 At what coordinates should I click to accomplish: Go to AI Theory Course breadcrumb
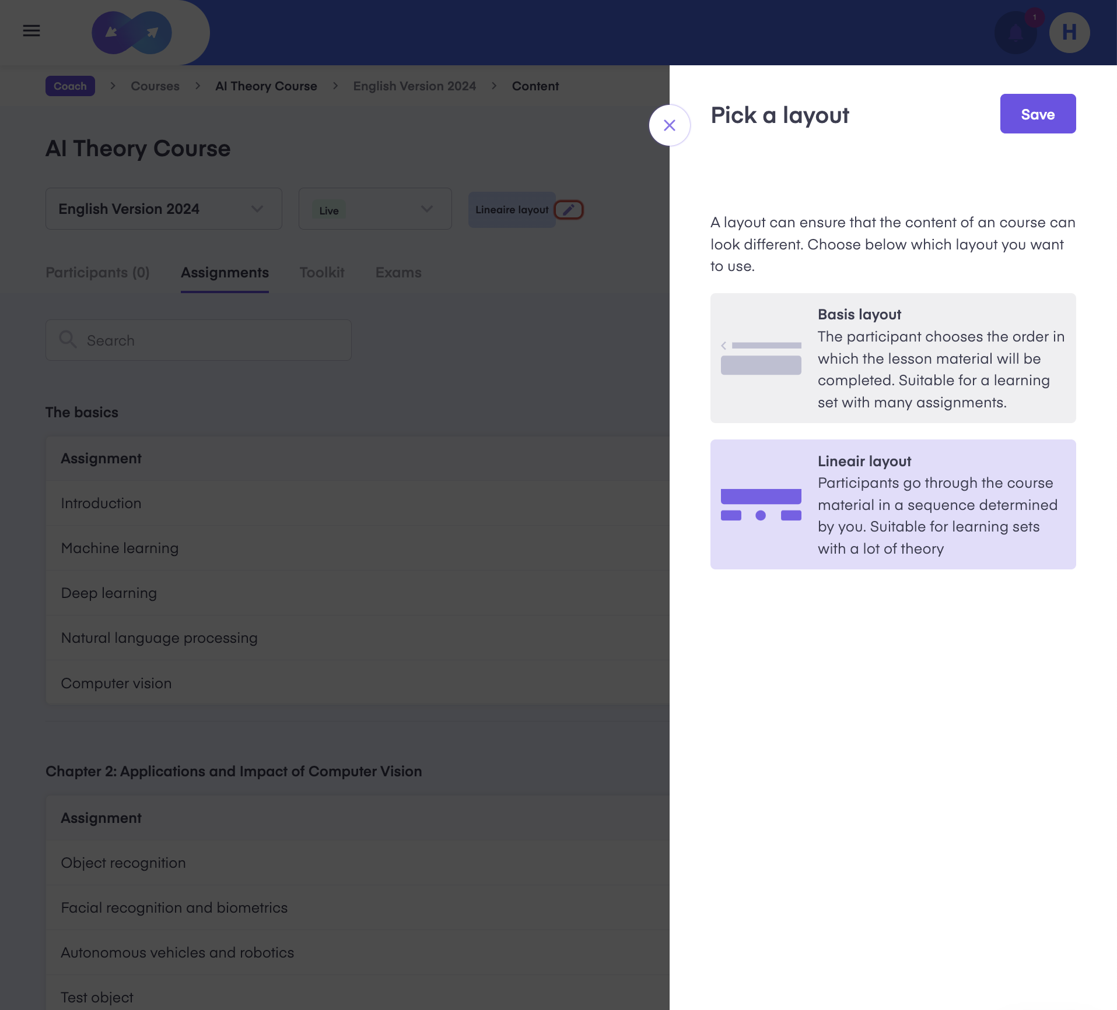click(x=266, y=86)
